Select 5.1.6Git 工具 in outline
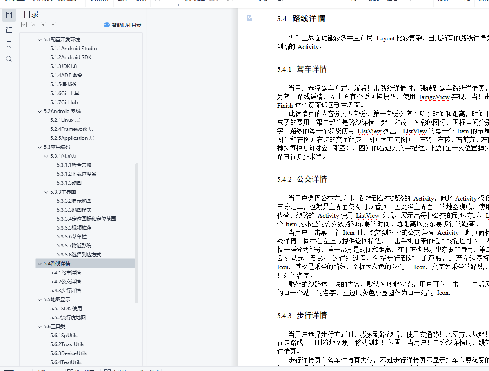The width and height of the screenshot is (489, 371). (x=64, y=93)
